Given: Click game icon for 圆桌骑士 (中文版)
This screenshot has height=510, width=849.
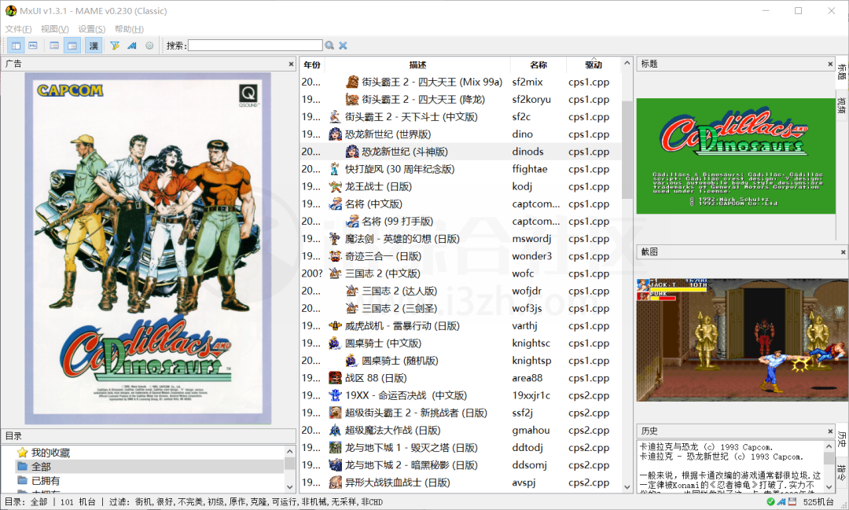Looking at the screenshot, I should tap(335, 343).
